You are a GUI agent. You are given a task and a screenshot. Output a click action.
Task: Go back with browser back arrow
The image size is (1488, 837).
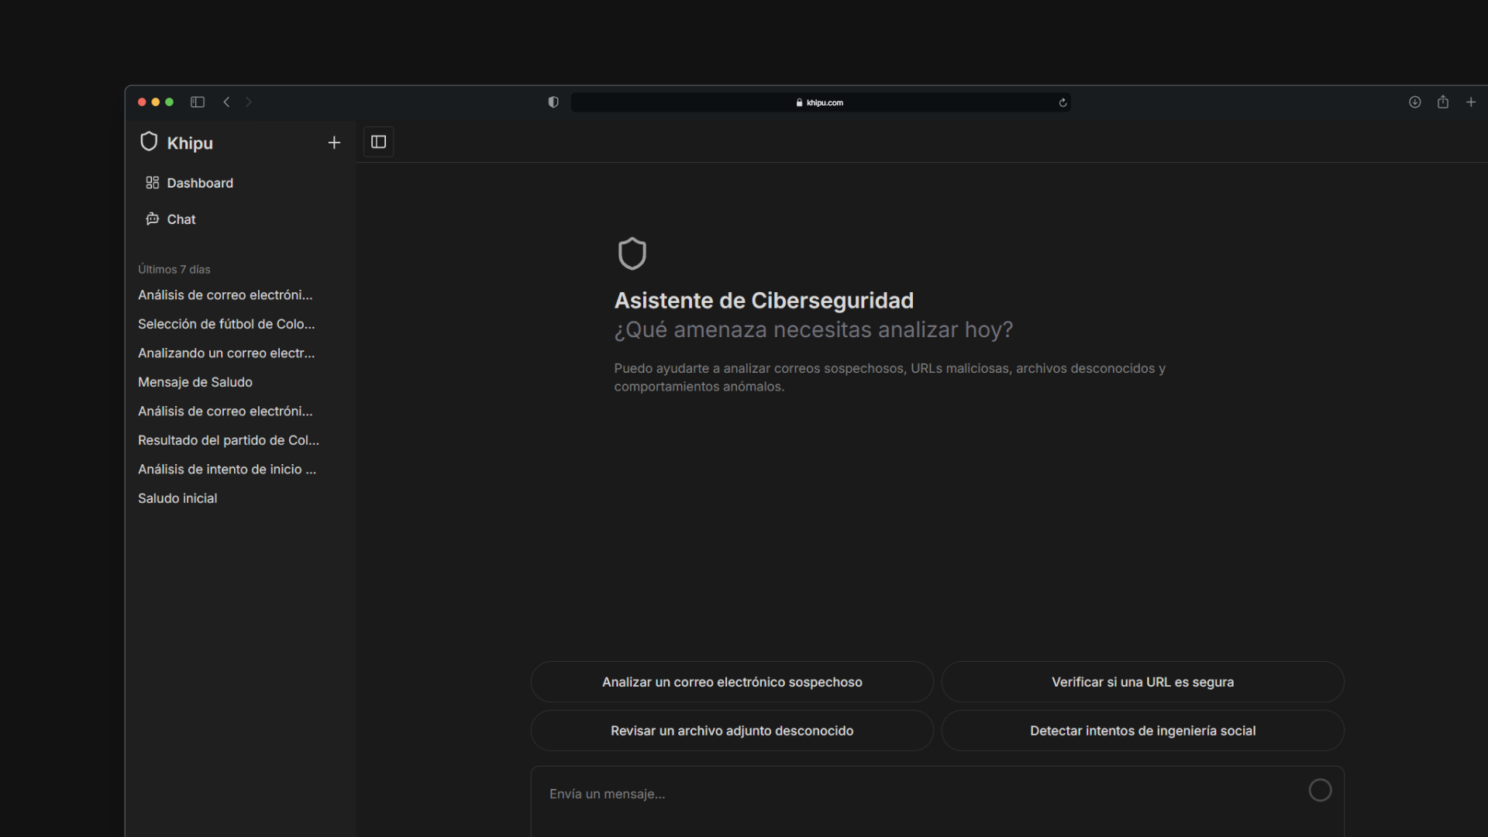pos(226,102)
